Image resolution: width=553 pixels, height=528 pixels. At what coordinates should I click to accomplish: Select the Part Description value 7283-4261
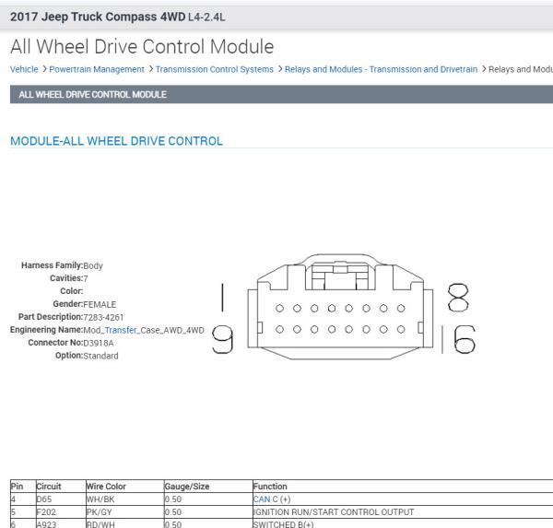point(103,317)
